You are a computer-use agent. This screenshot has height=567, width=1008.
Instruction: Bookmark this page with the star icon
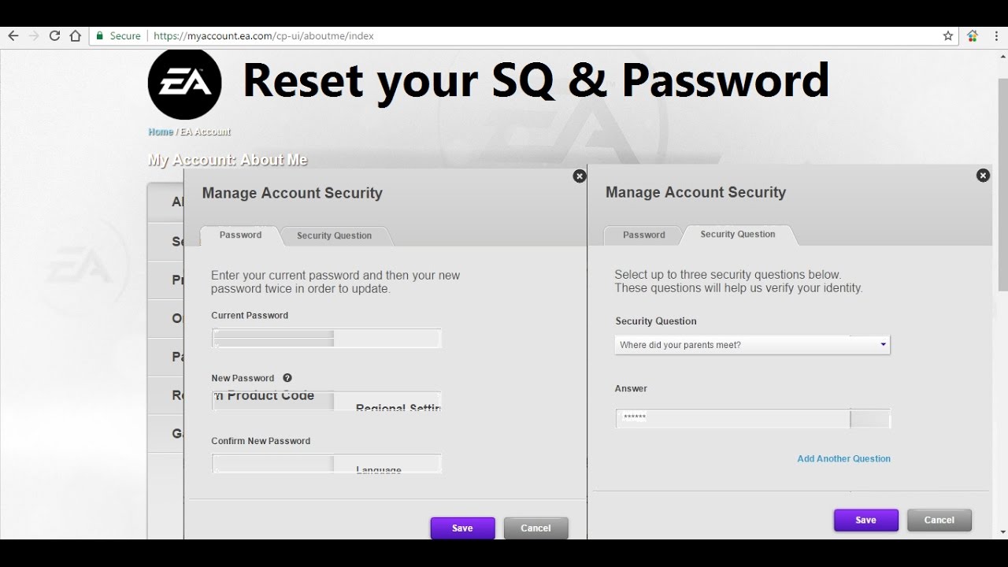(948, 35)
